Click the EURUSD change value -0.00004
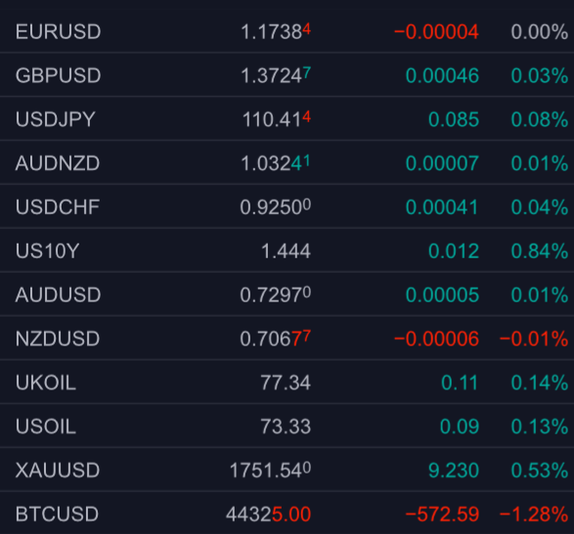The image size is (574, 534). [x=436, y=31]
